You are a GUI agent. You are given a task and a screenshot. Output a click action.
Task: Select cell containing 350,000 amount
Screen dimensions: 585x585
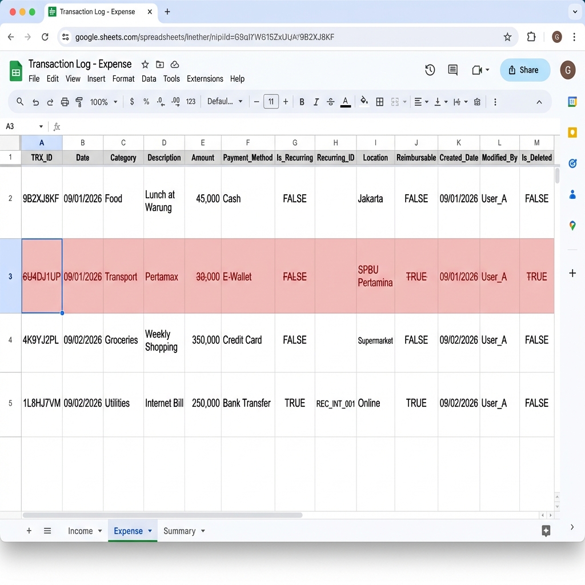(x=204, y=340)
